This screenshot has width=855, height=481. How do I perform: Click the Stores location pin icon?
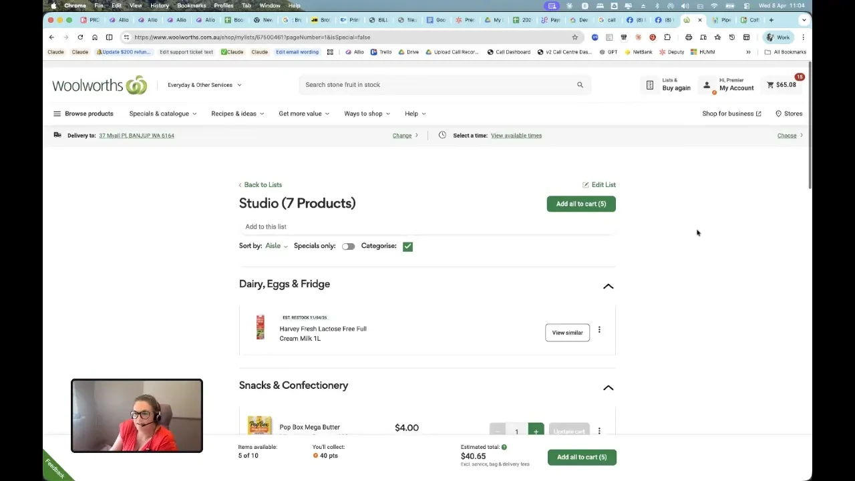coord(778,114)
